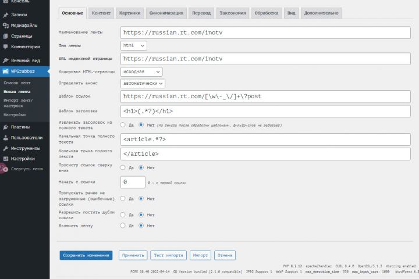The image size is (419, 279).
Task: Select Да for extracting title from full text
Action: pos(123,125)
